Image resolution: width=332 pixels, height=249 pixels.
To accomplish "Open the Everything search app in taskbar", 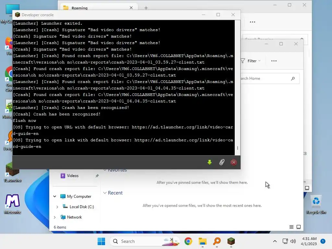I will (217, 241).
